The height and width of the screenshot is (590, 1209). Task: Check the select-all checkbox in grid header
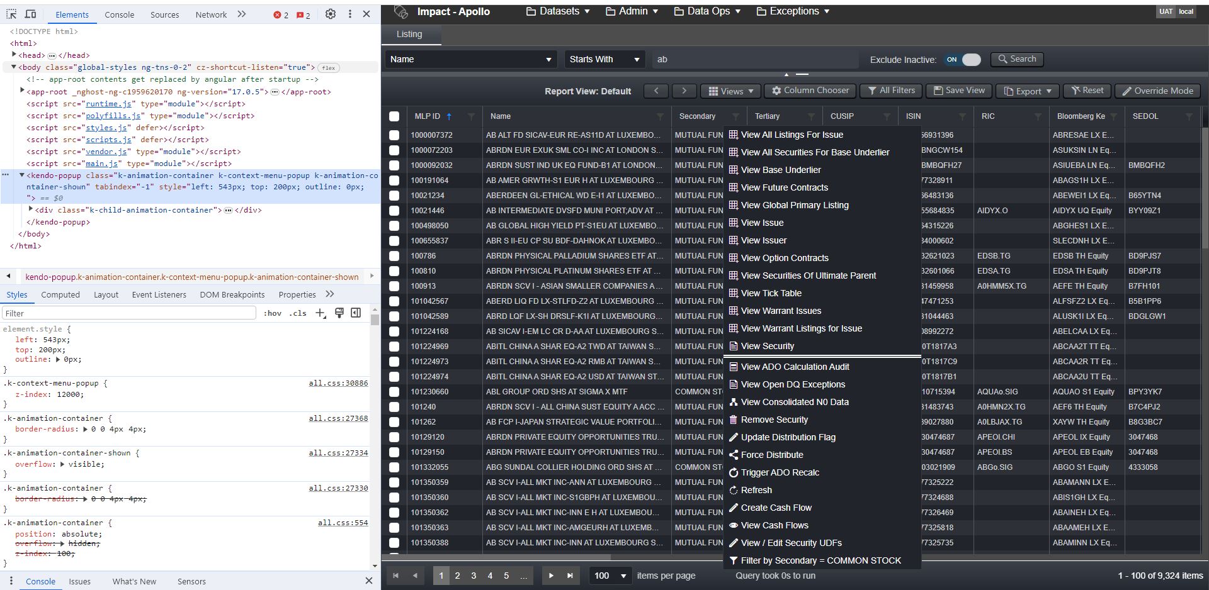394,116
